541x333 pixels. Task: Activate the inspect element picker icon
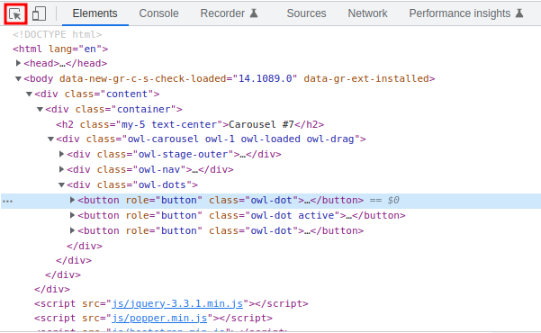15,14
